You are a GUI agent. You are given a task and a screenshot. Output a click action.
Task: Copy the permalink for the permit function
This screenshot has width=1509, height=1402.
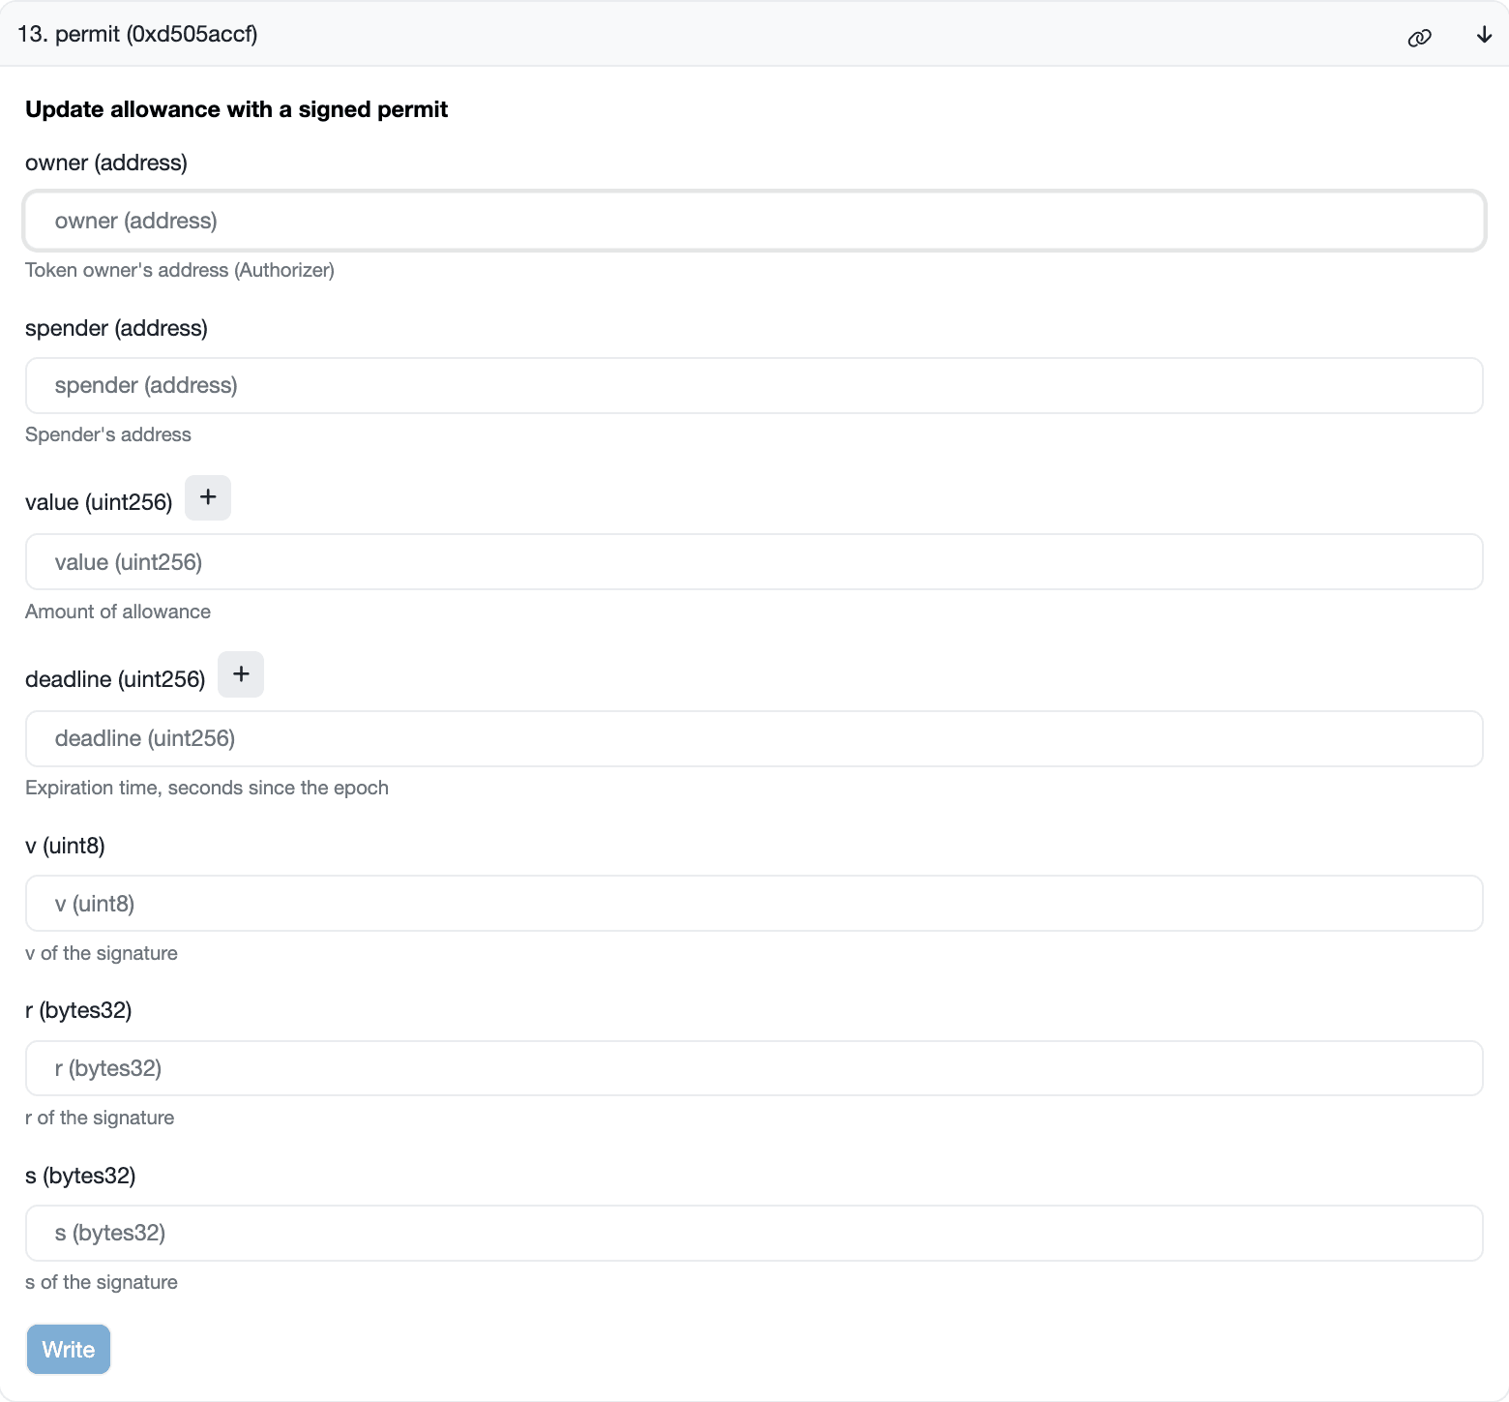[1419, 35]
